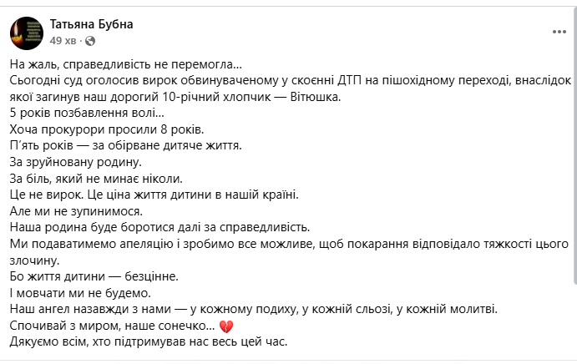Click the candle profile picture avatar

pos(25,33)
